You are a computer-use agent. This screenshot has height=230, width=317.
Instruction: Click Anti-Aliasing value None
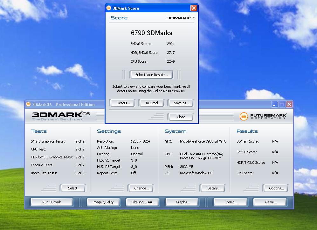tap(135, 148)
